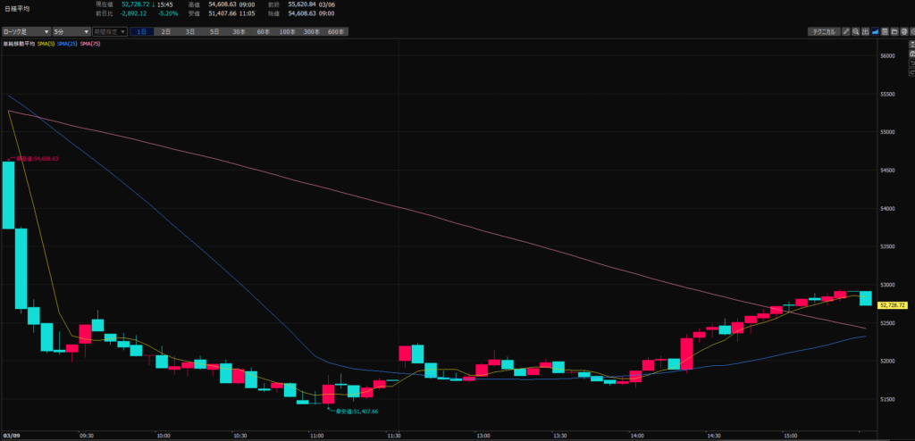Select the pencil drawing tool icon

(845, 31)
